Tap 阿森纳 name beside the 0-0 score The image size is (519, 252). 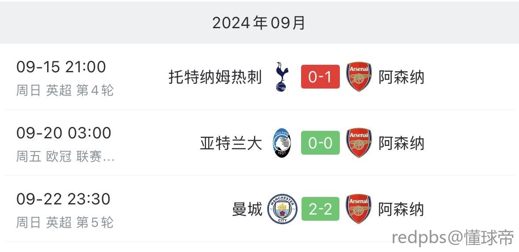click(x=401, y=143)
